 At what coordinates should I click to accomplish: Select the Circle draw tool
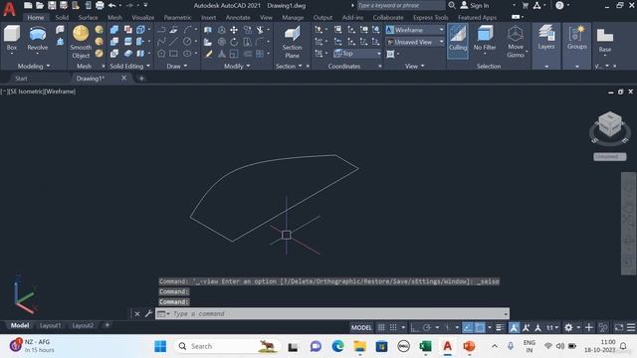[x=187, y=42]
